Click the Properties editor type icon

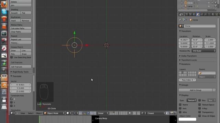click(x=181, y=14)
